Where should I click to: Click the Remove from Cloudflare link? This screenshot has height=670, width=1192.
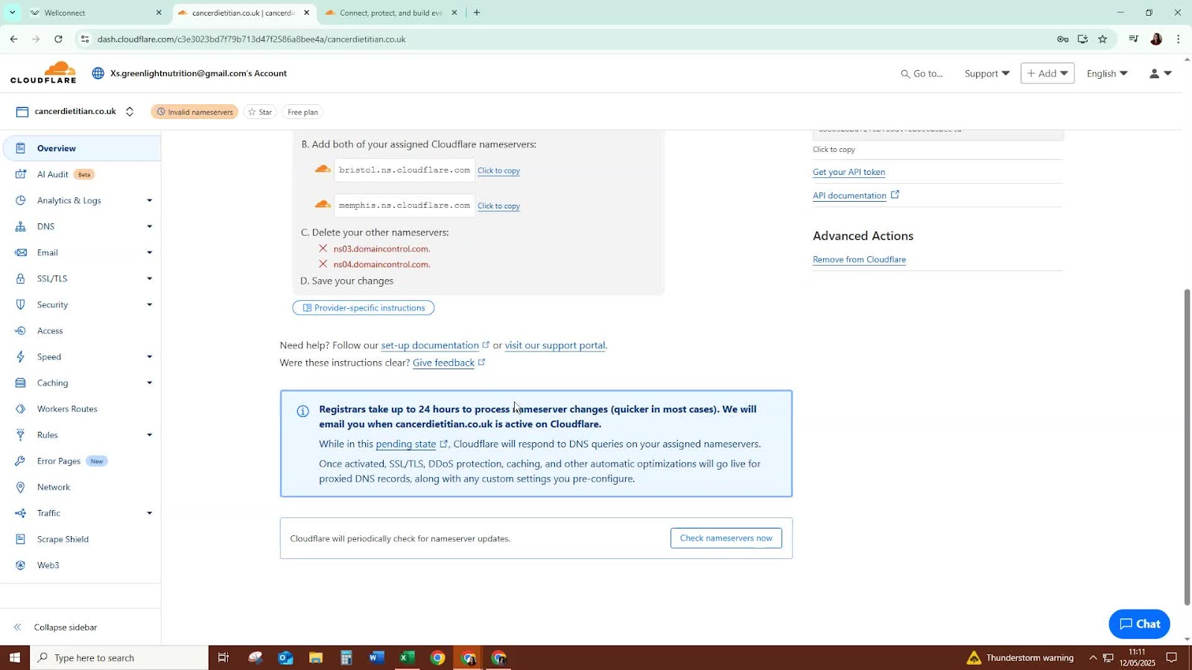[859, 260]
